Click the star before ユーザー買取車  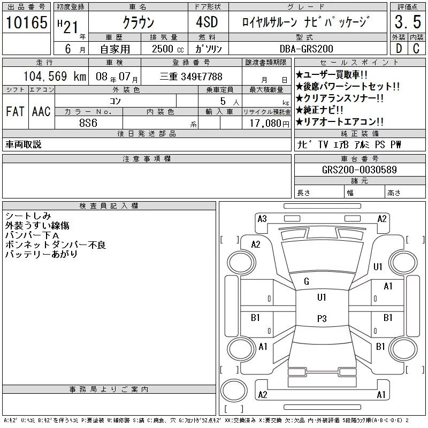pos(300,75)
